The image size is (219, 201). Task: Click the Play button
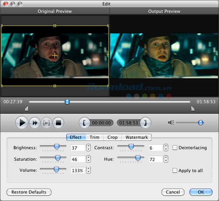[x=22, y=123]
